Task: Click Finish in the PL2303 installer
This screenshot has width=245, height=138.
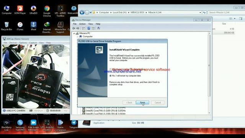Action: [142, 103]
